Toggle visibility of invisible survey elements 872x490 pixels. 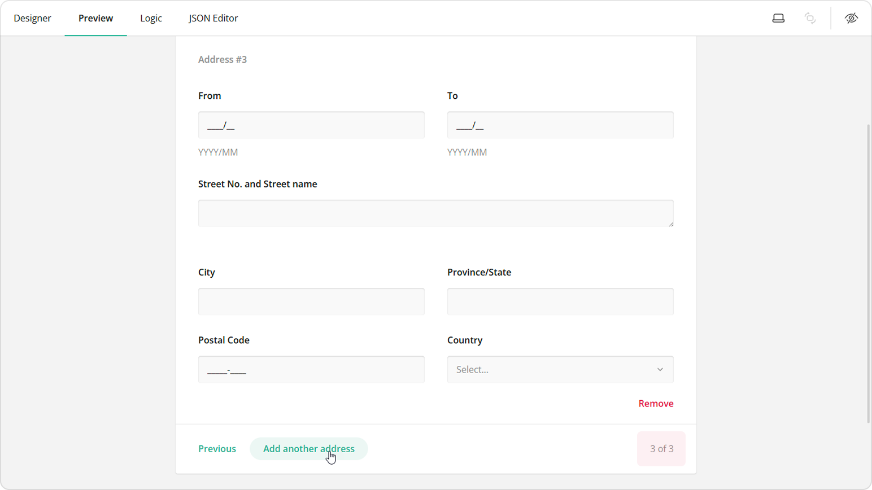(x=852, y=17)
